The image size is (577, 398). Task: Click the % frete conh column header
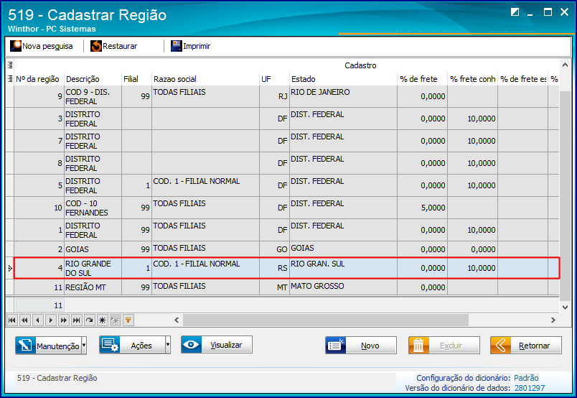472,79
